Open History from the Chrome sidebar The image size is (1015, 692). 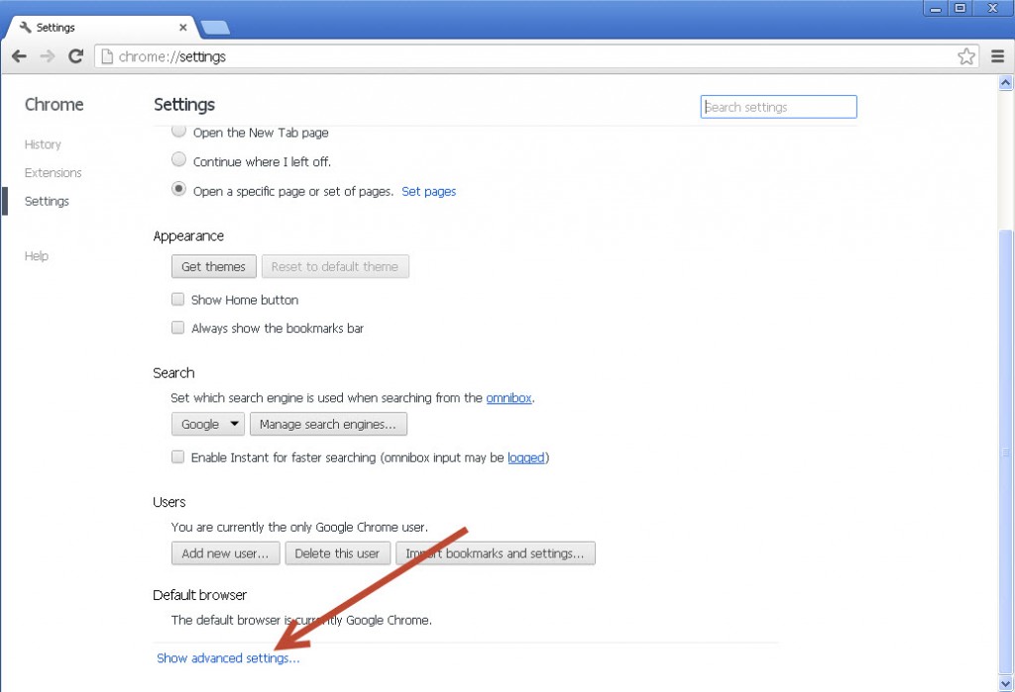point(43,144)
